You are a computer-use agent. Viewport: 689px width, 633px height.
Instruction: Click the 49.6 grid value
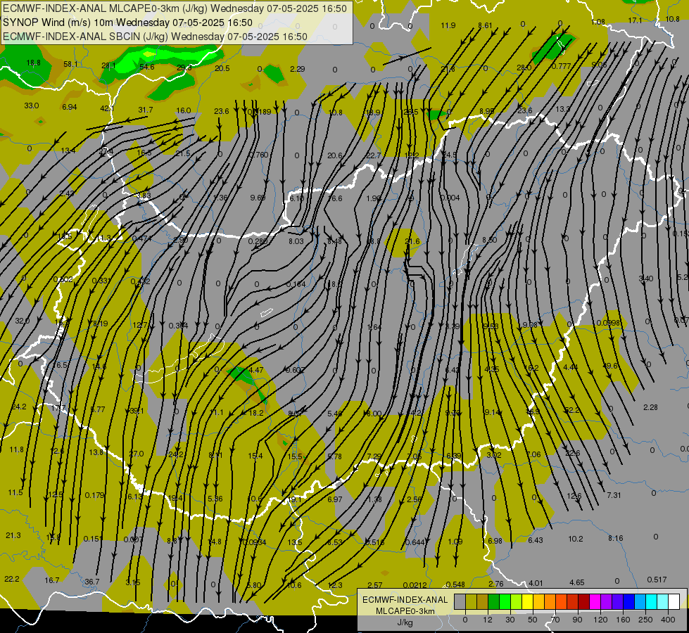[610, 366]
